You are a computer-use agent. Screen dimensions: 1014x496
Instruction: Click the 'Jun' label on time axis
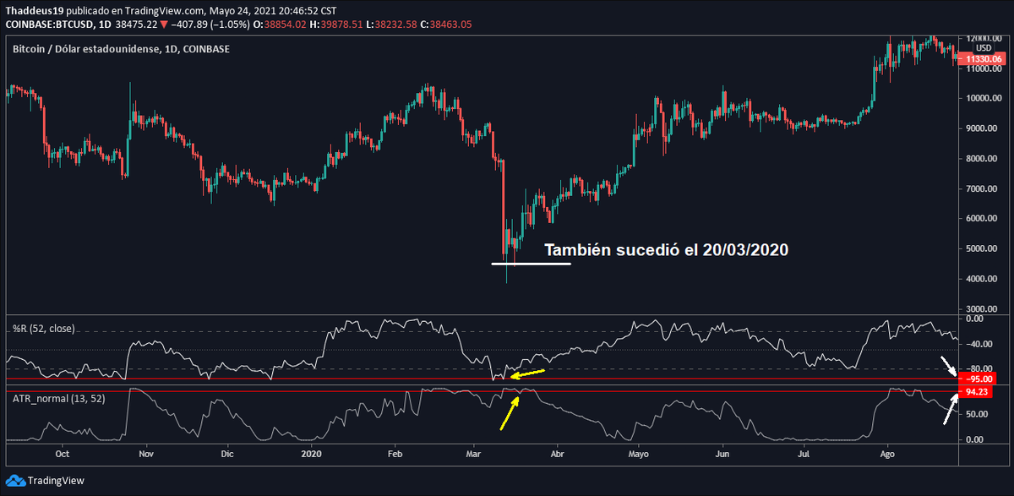click(723, 453)
